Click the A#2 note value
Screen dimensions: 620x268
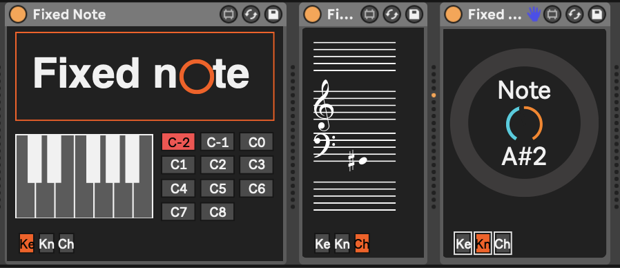coord(524,157)
